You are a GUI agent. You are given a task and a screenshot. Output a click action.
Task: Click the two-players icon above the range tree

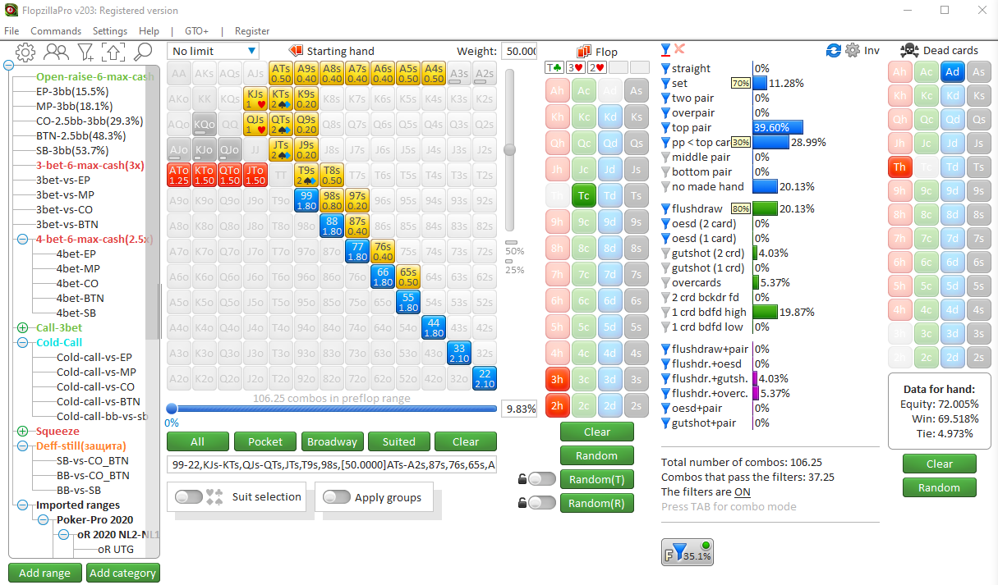click(x=56, y=53)
